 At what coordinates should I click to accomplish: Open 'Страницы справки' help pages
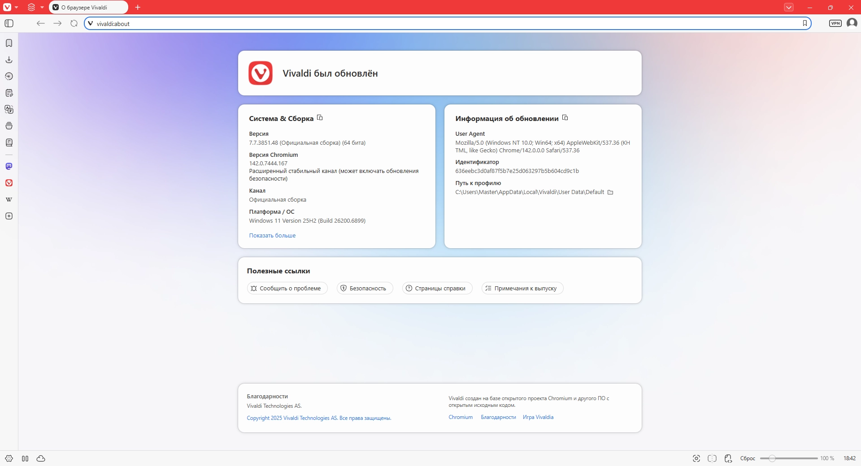(437, 288)
